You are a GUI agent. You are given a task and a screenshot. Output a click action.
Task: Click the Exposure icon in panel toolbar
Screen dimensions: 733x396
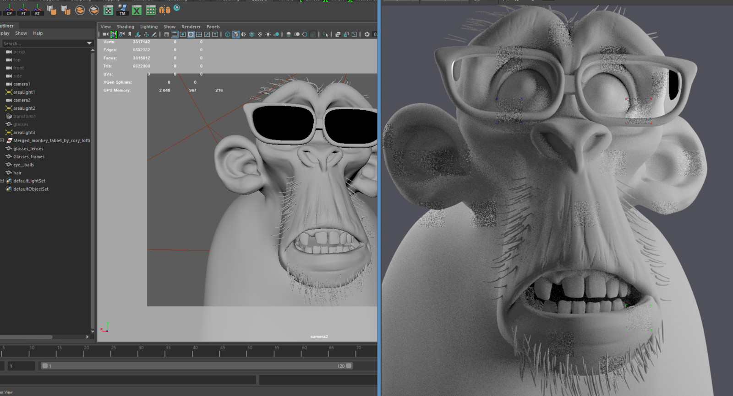[x=367, y=34]
